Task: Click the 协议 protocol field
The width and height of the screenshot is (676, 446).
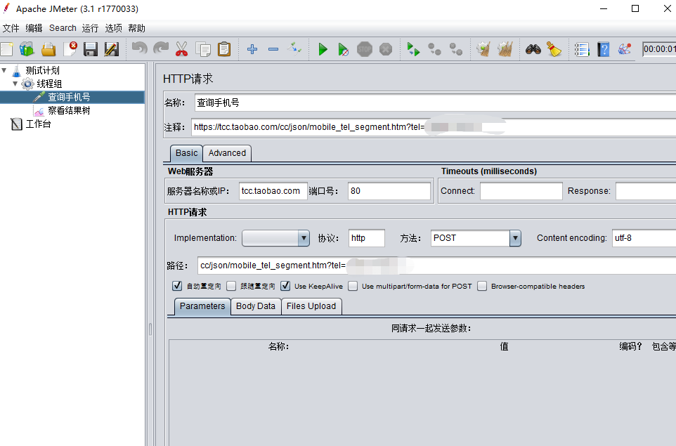Action: pos(366,238)
